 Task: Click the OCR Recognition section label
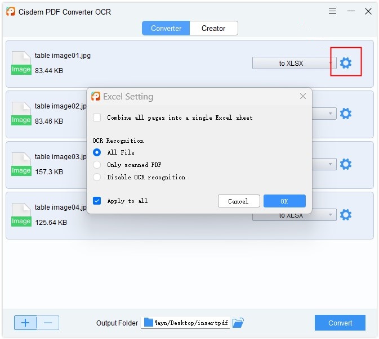pos(118,141)
